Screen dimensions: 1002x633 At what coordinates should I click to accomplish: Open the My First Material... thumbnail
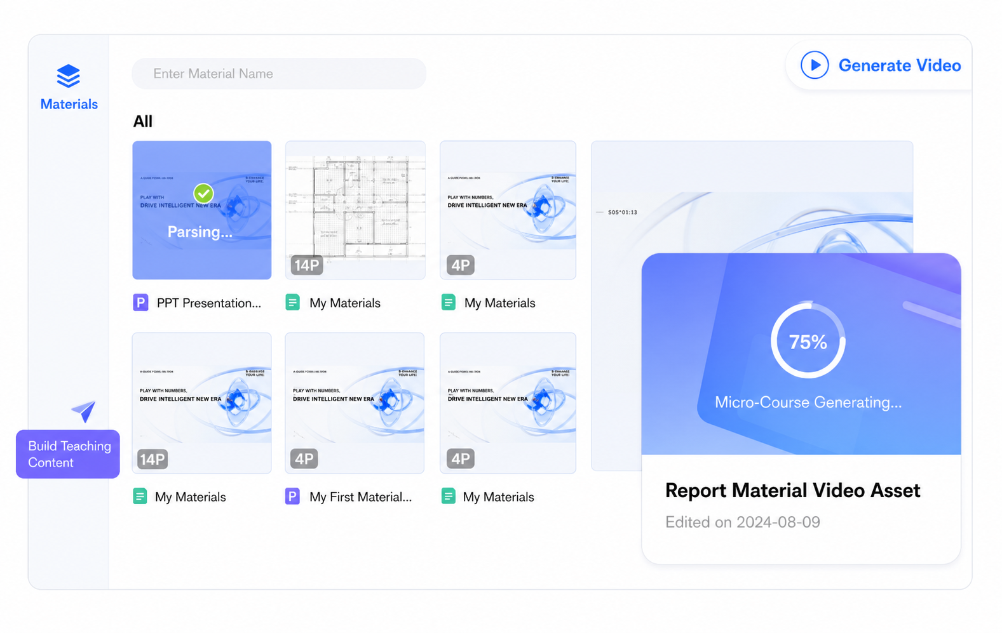pyautogui.click(x=355, y=403)
